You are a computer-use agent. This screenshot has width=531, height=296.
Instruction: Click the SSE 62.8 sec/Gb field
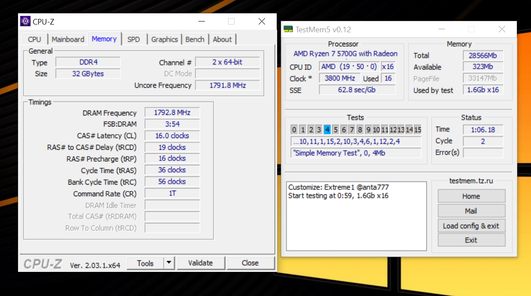357,89
